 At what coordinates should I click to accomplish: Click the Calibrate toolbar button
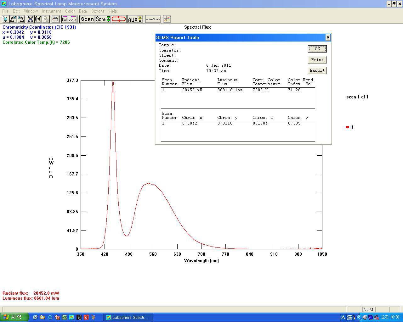(69, 19)
